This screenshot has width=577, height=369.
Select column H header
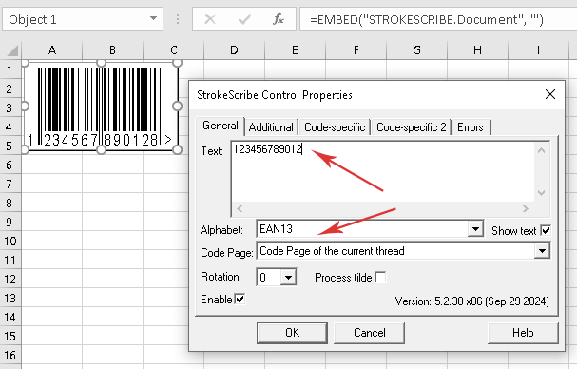[x=477, y=50]
